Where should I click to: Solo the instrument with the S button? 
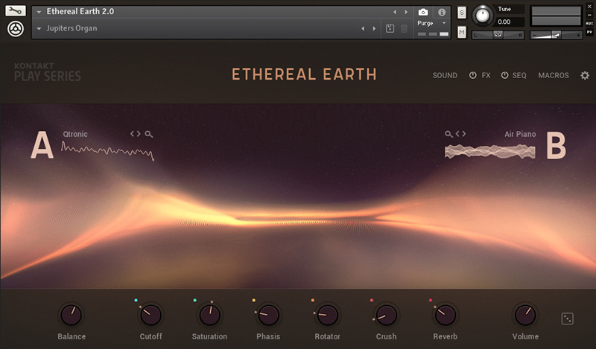[x=461, y=13]
